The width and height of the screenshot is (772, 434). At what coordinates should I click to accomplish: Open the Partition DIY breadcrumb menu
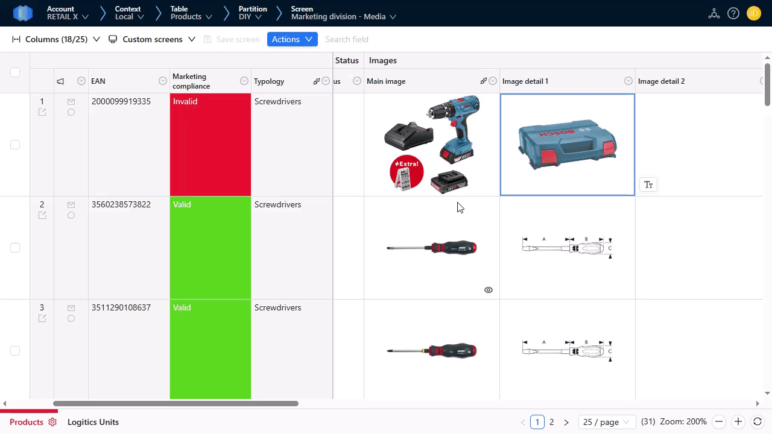[253, 13]
